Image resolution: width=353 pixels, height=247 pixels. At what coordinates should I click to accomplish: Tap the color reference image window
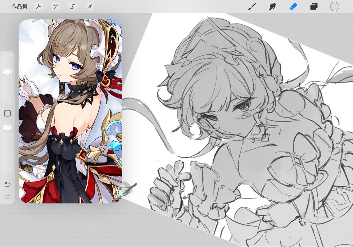[70, 111]
